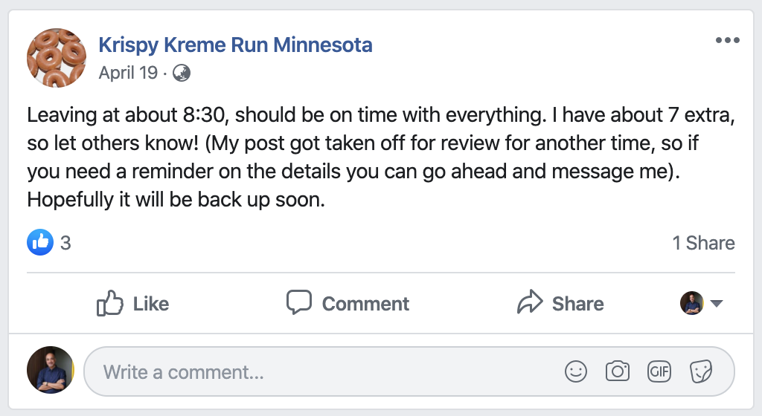762x416 pixels.
Task: Insert an emoji in the comment
Action: pos(576,371)
